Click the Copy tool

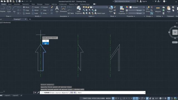[x=26, y=10]
